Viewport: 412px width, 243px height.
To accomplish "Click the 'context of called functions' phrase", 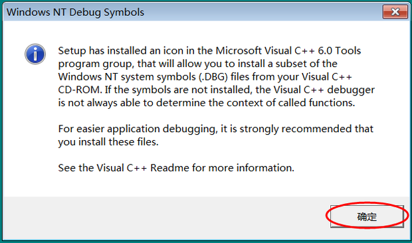I will coord(290,103).
